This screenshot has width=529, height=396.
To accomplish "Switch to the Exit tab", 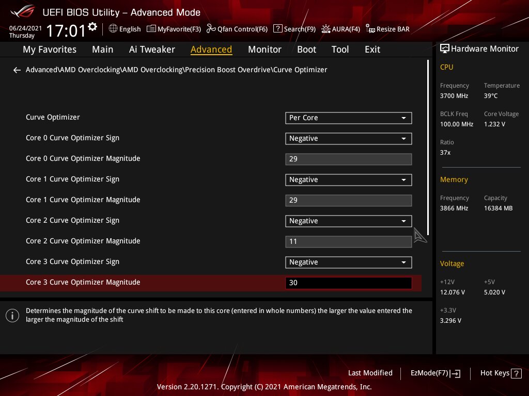I will click(x=372, y=49).
